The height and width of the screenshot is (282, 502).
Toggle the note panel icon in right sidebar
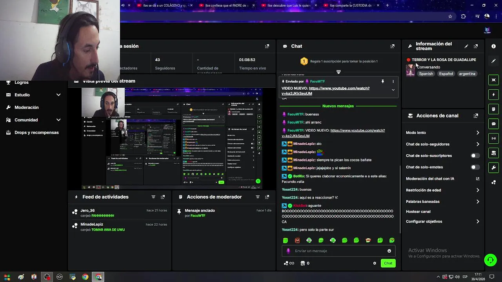click(493, 109)
